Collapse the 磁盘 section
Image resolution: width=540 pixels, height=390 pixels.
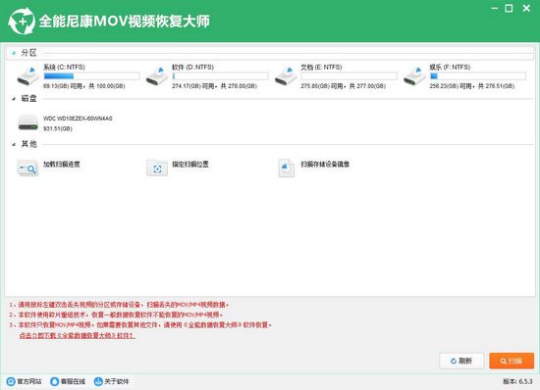[x=14, y=99]
